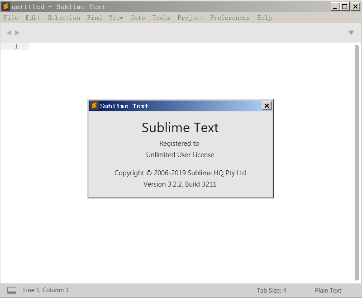
Task: Click the Version 3.2.2, Build 3211 text
Action: click(180, 184)
